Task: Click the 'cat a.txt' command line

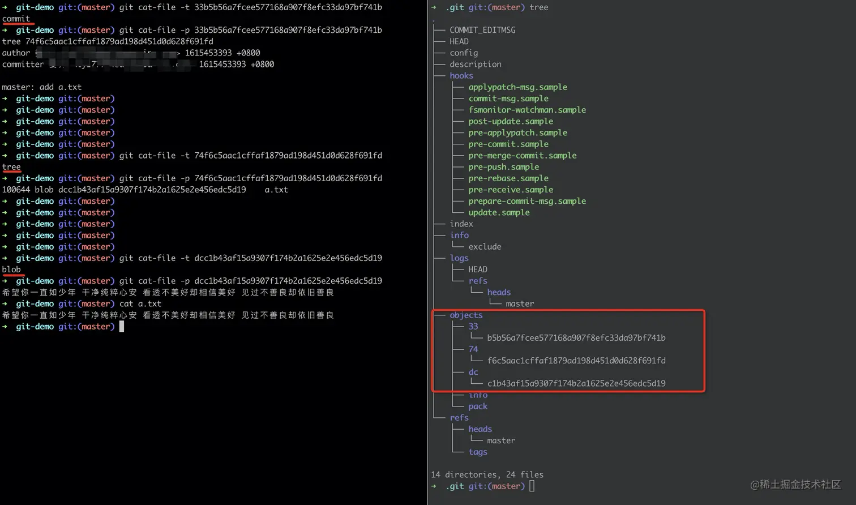Action: pos(140,303)
